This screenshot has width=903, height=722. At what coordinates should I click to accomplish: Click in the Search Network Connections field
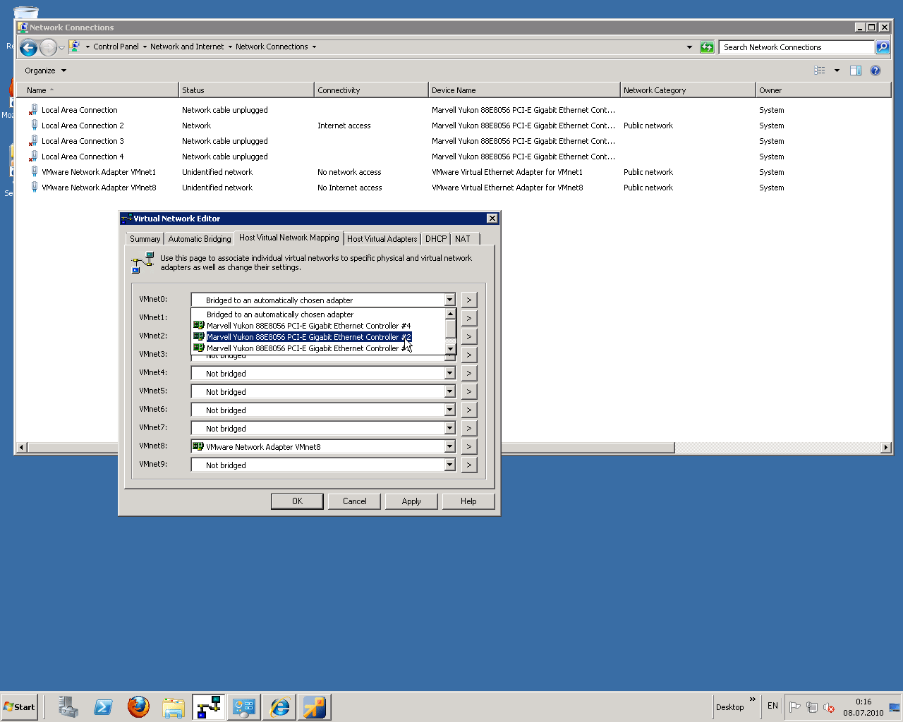coord(796,47)
